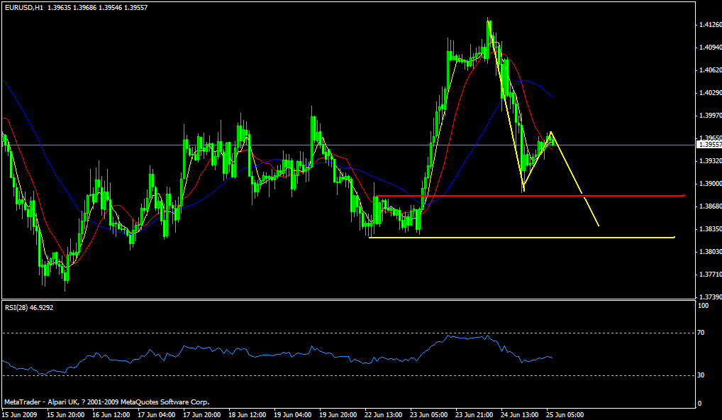The height and width of the screenshot is (420, 722).
Task: Click the 1.37710 price axis label
Action: tap(711, 274)
